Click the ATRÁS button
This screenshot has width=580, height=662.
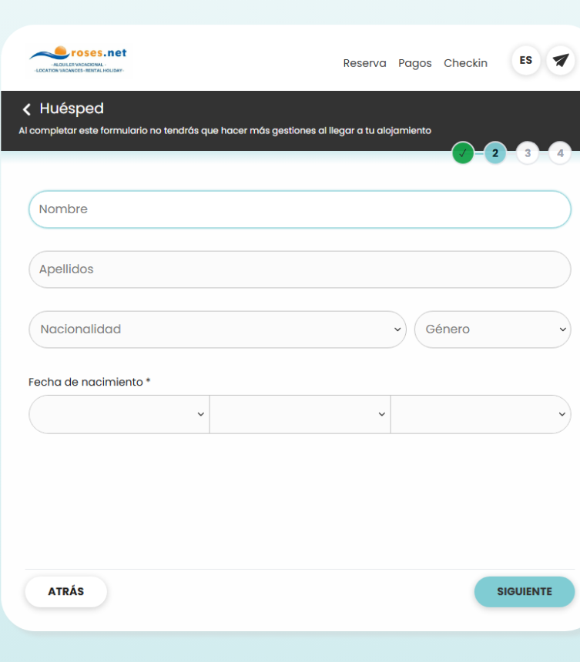tap(66, 591)
